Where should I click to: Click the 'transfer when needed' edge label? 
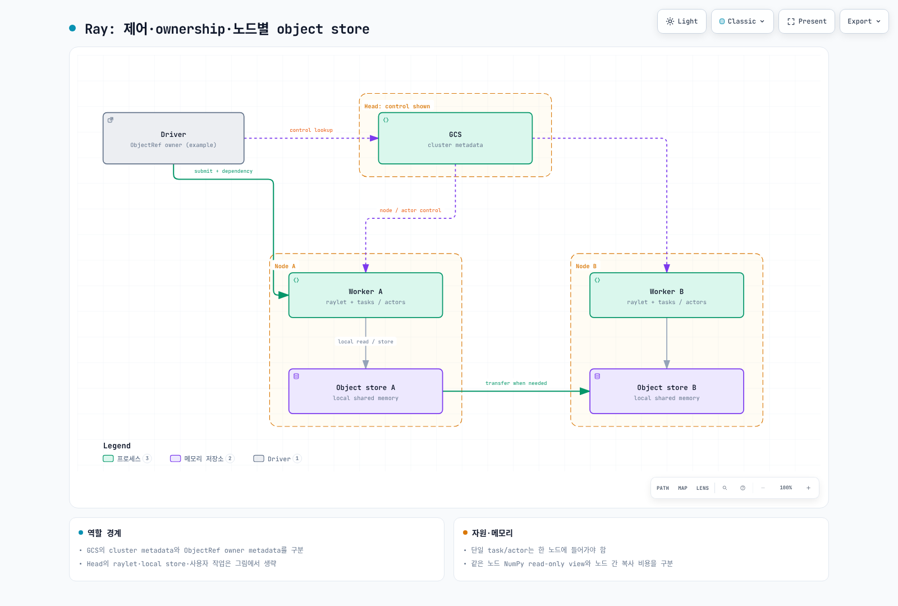click(516, 383)
